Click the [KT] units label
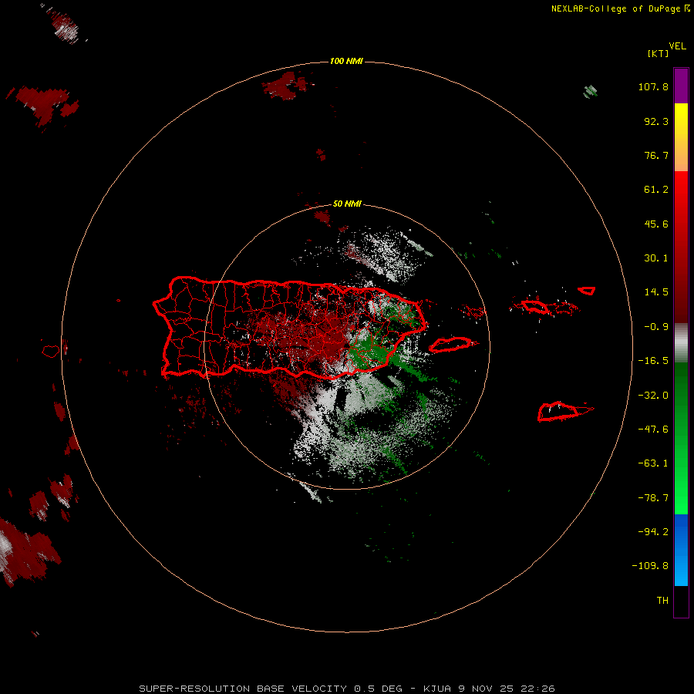This screenshot has width=694, height=694. click(x=659, y=53)
